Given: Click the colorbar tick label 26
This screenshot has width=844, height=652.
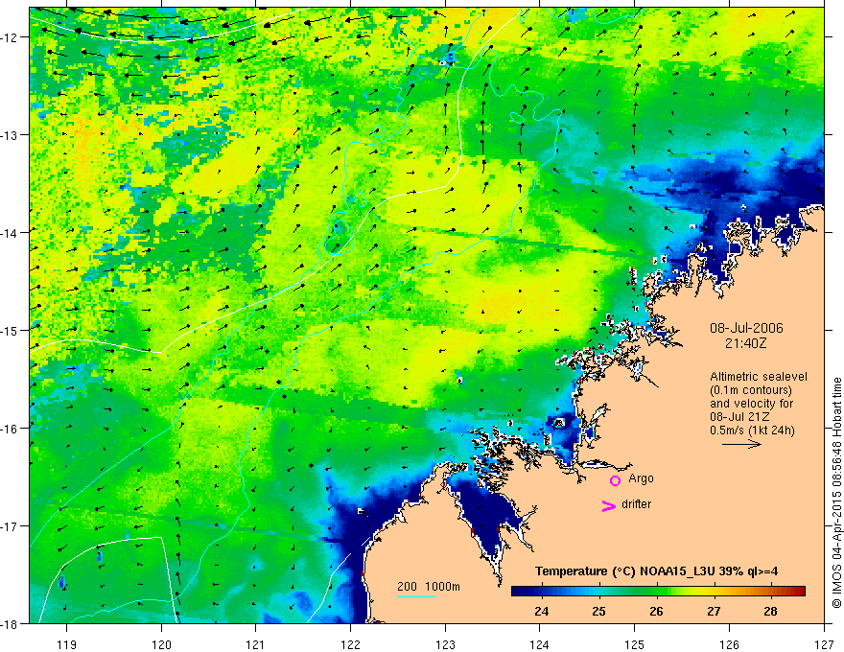Looking at the screenshot, I should [656, 611].
